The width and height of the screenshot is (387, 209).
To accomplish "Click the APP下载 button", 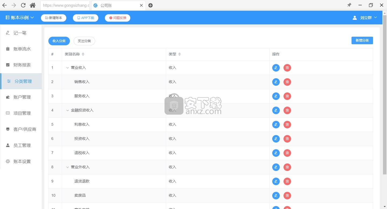I will pyautogui.click(x=86, y=18).
